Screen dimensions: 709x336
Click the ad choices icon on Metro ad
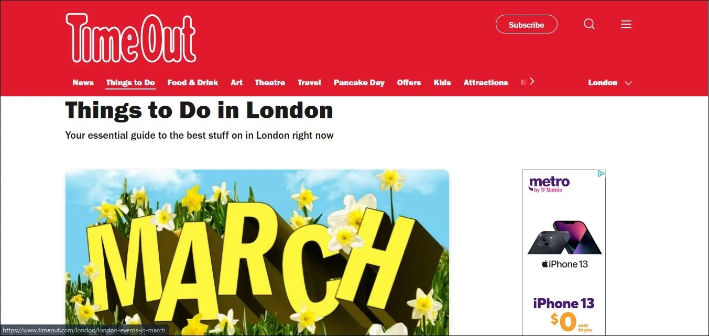point(602,173)
